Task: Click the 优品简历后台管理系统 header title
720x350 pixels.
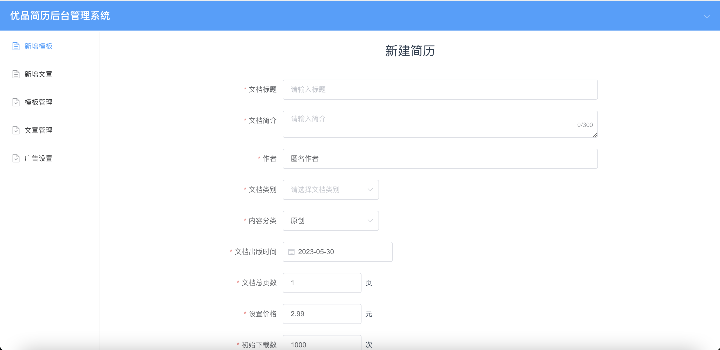Action: (x=60, y=16)
